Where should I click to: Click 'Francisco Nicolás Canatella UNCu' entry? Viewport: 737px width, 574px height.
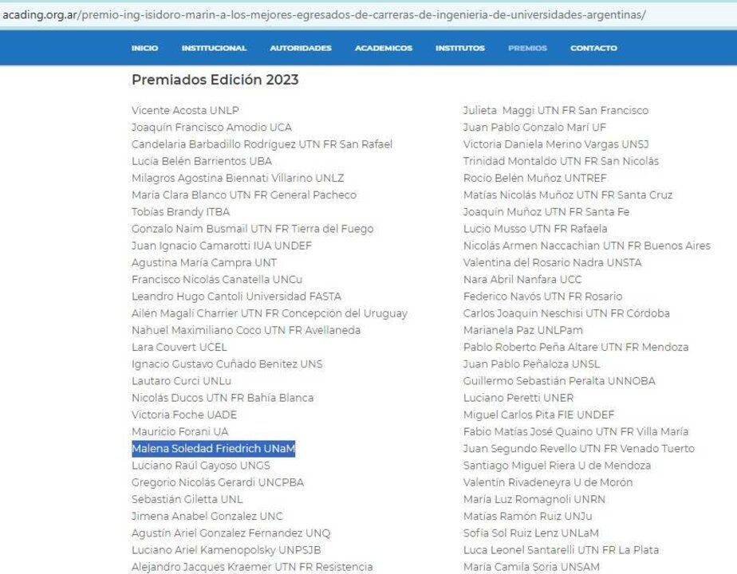(217, 280)
